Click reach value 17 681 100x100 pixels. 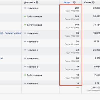pyautogui.click(x=97, y=41)
